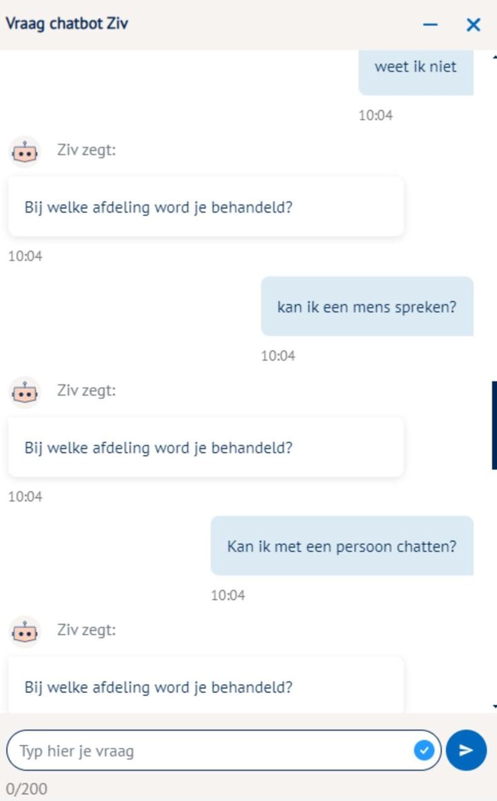Click the blue send arrow button

tap(466, 750)
